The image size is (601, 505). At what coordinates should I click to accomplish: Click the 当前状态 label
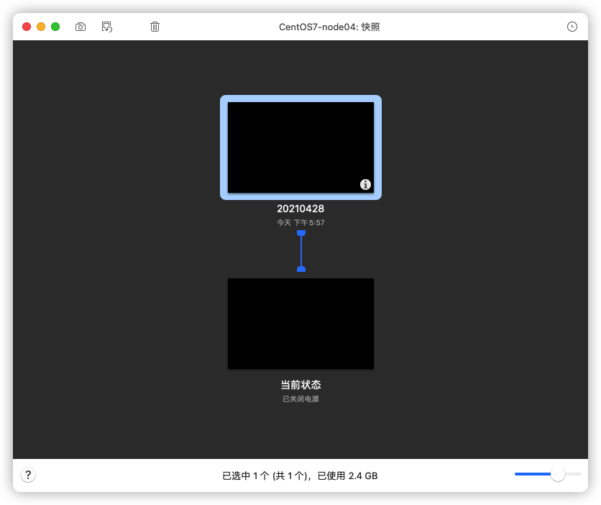click(x=300, y=385)
